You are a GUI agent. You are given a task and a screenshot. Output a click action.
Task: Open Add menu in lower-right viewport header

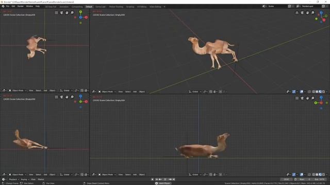point(135,175)
